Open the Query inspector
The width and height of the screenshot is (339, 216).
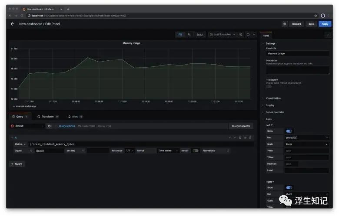(241, 126)
